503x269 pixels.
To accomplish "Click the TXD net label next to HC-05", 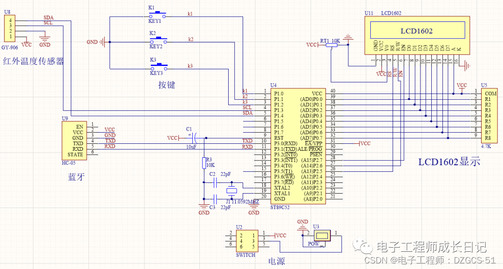I will click(110, 141).
